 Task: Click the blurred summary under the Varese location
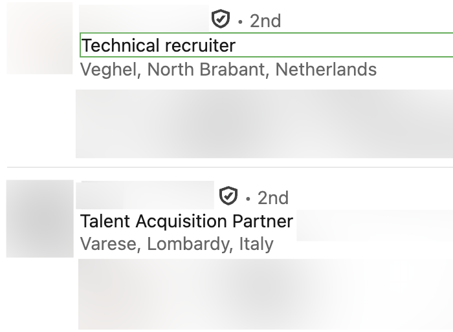pos(265,294)
